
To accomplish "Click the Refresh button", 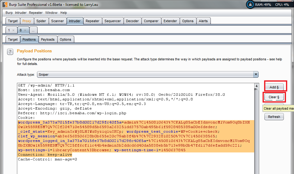I will click(x=274, y=117).
